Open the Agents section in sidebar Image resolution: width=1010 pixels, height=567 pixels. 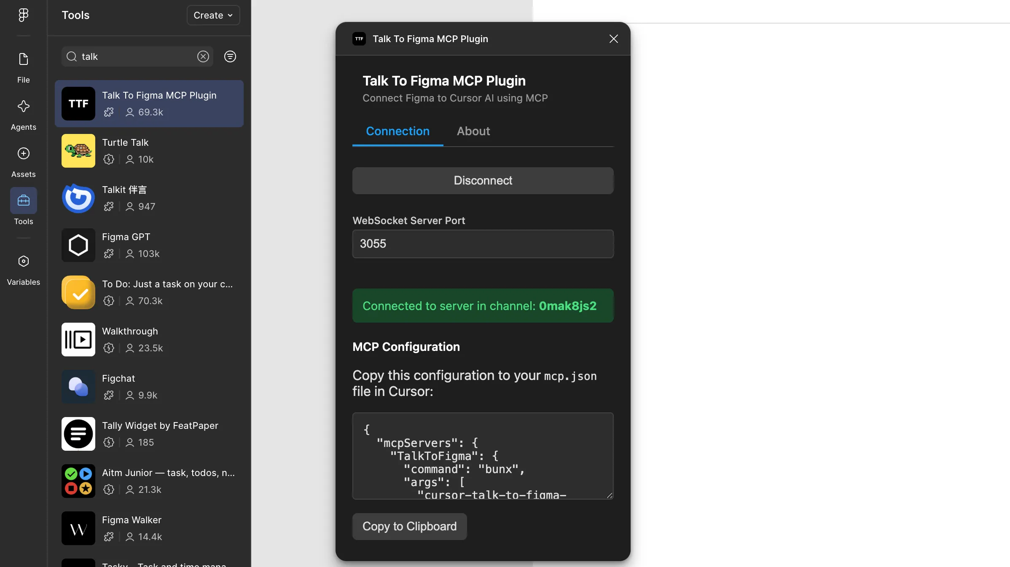pyautogui.click(x=24, y=115)
